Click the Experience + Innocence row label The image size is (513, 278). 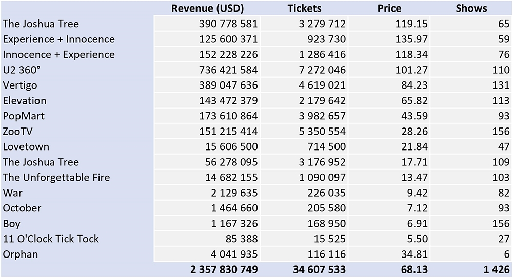coord(59,39)
